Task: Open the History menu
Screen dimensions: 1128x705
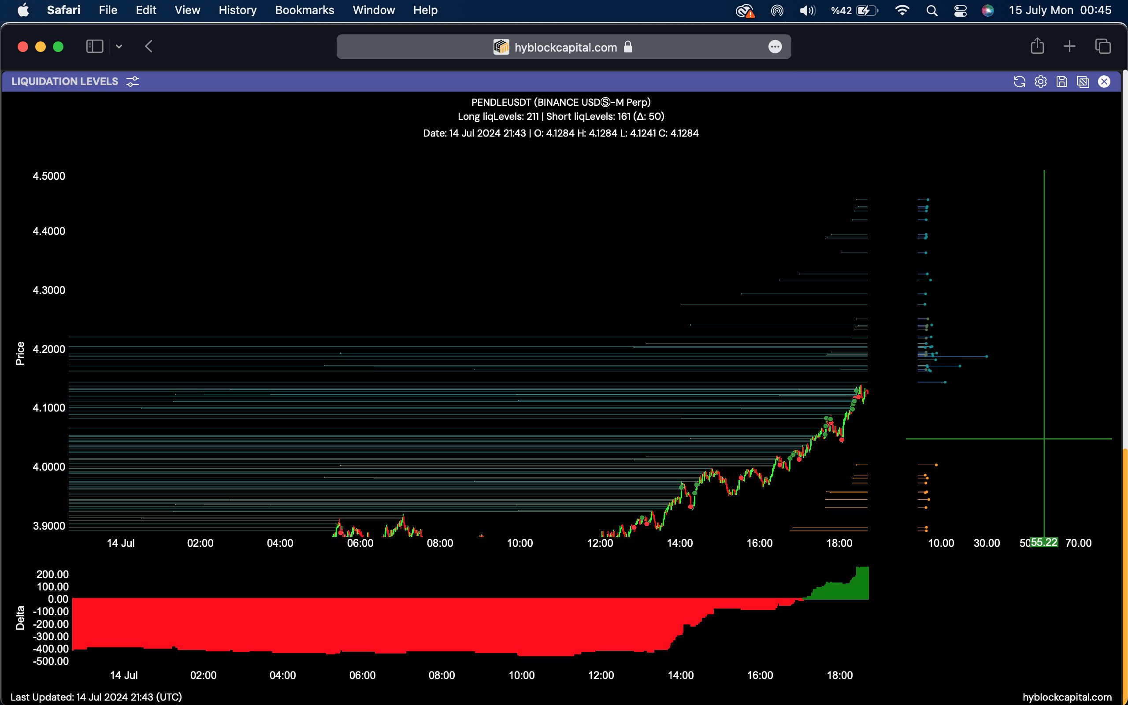Action: tap(237, 10)
